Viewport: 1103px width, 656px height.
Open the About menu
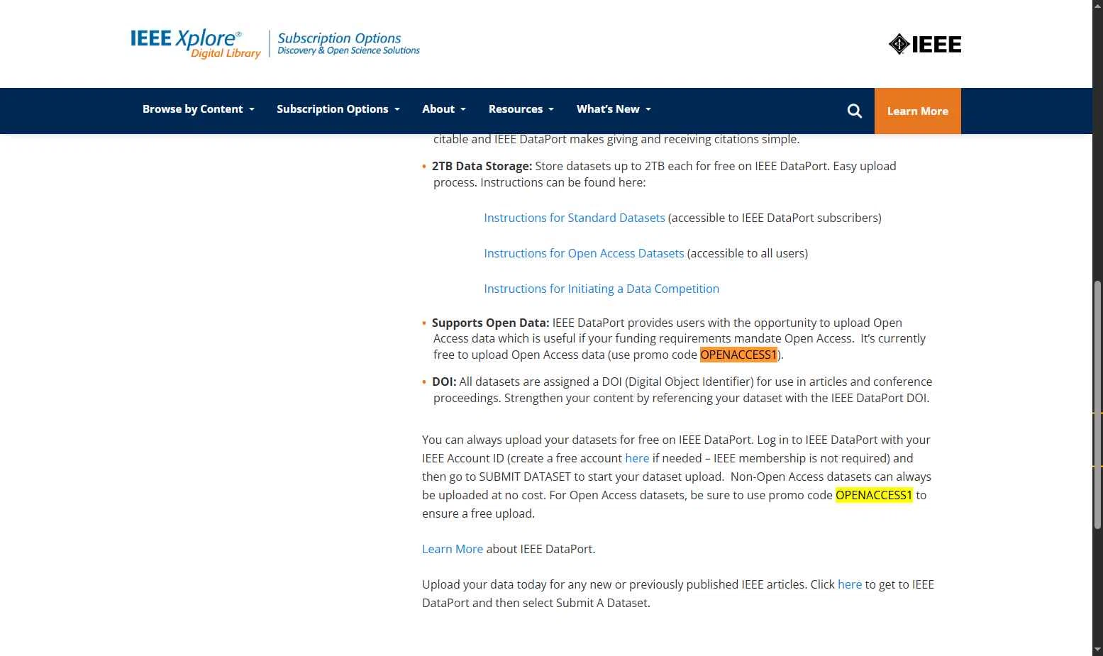click(444, 109)
